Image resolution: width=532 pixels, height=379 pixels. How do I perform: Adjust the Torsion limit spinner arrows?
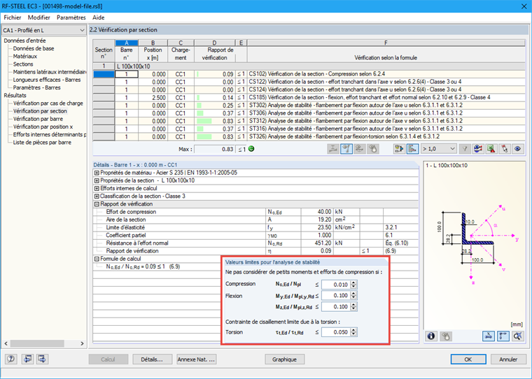(x=353, y=332)
